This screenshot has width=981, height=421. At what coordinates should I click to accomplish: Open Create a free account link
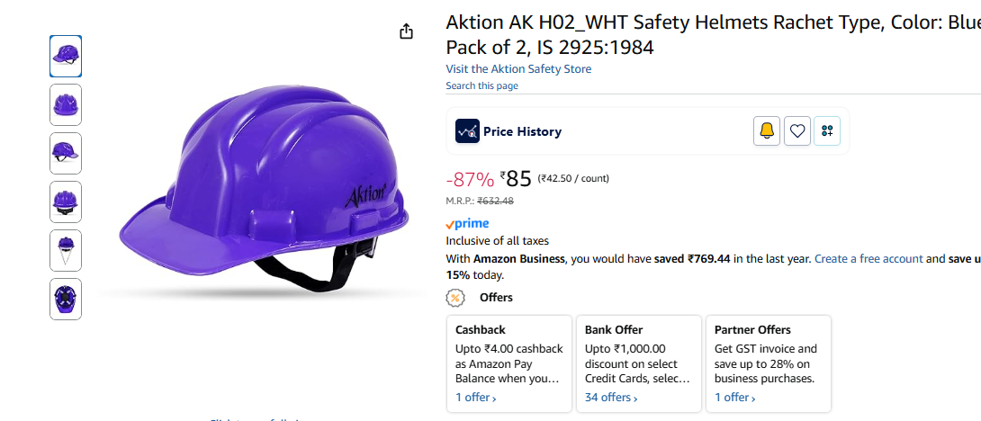(868, 259)
